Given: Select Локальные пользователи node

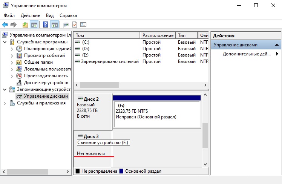Looking at the screenshot, I should pos(48,69).
